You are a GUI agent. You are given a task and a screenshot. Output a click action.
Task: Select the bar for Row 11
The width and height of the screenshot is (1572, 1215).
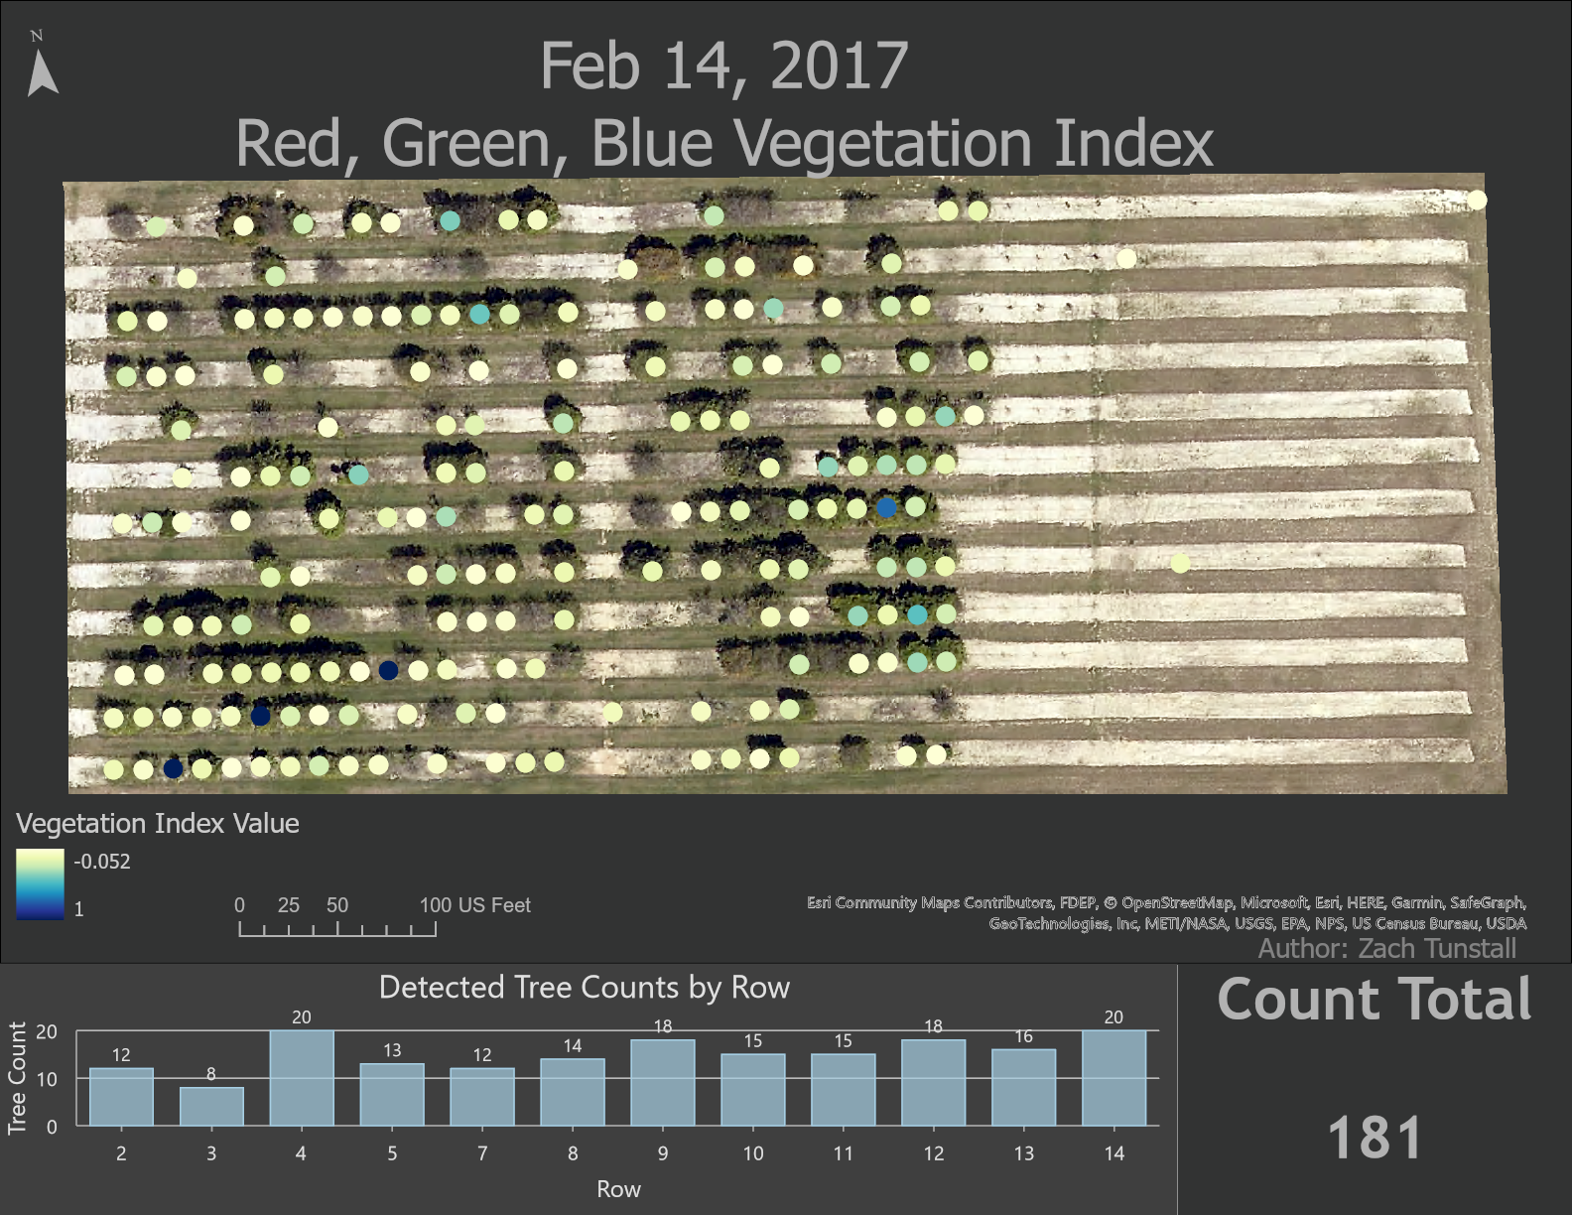844,1090
